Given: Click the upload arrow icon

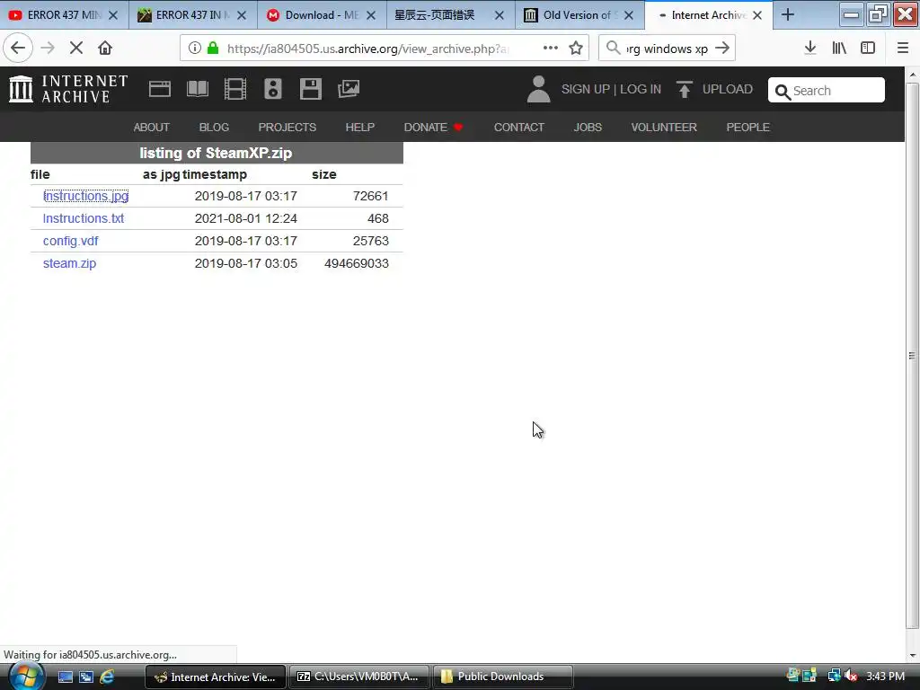Looking at the screenshot, I should click(x=684, y=89).
